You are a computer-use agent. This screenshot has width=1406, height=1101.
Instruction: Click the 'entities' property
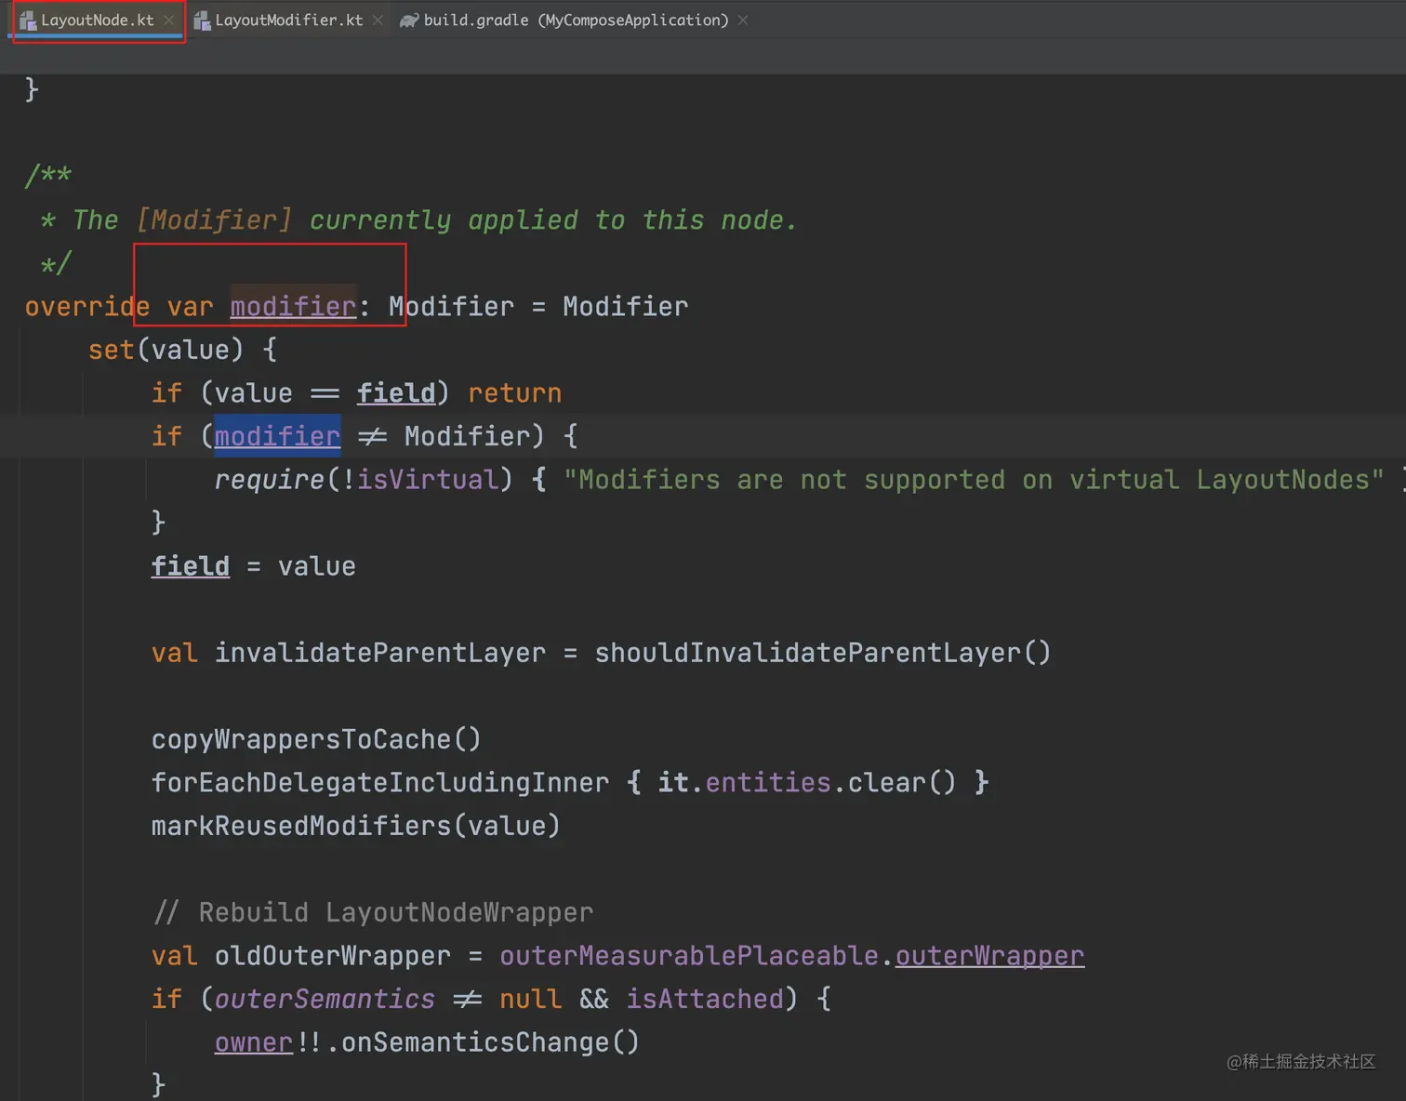pos(768,781)
